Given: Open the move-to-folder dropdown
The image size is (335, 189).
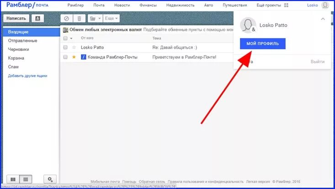Looking at the screenshot, I should click(95, 19).
